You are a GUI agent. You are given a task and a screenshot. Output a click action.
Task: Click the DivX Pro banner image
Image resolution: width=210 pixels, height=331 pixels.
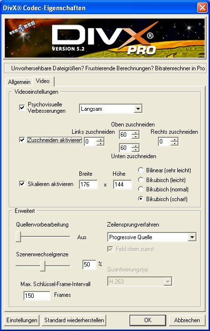coord(105,38)
